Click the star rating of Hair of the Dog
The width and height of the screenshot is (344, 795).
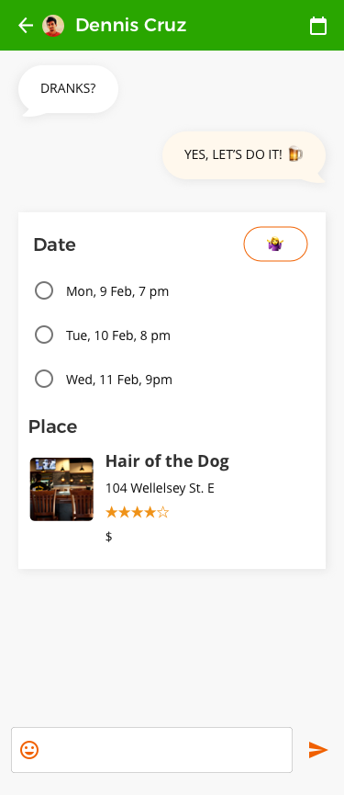pos(137,513)
